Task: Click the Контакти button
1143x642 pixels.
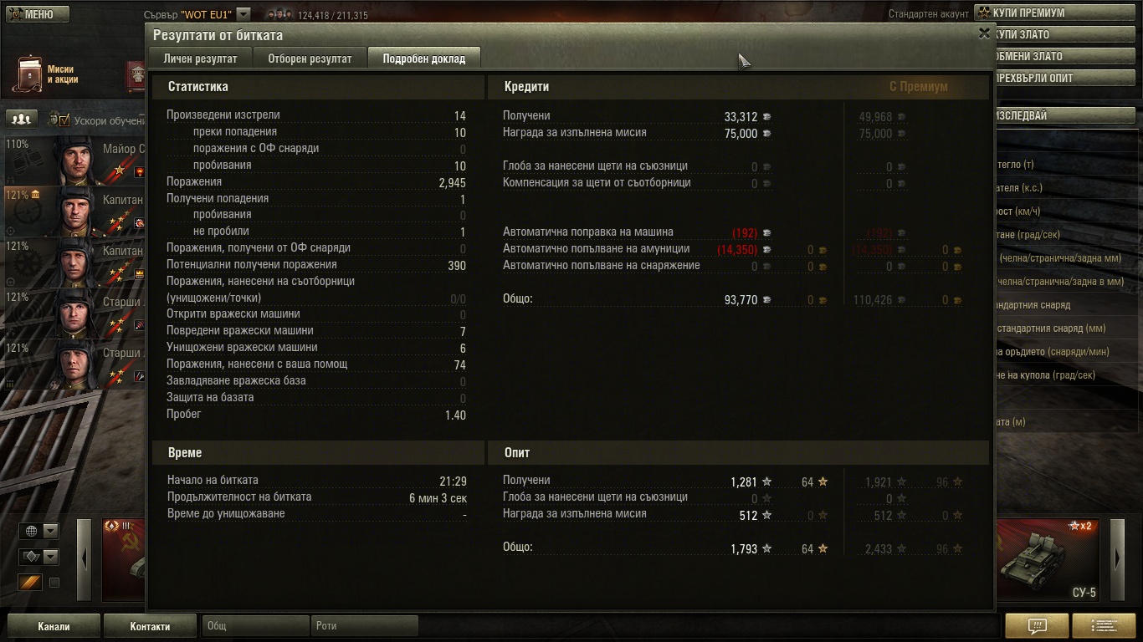Action: point(150,626)
